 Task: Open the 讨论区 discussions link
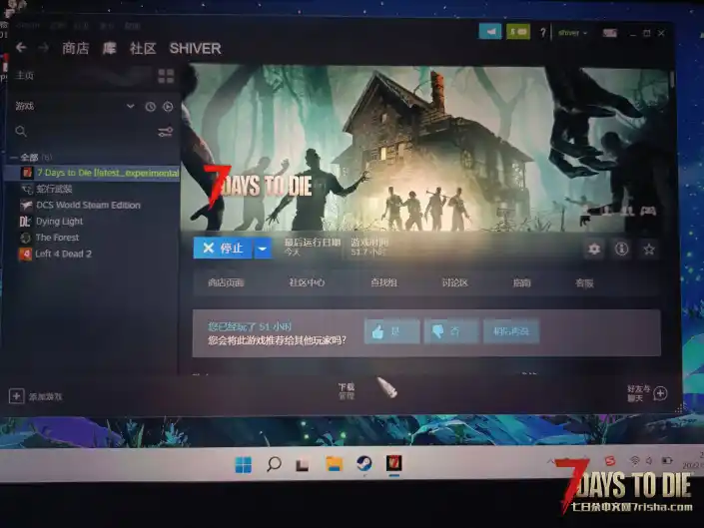454,282
